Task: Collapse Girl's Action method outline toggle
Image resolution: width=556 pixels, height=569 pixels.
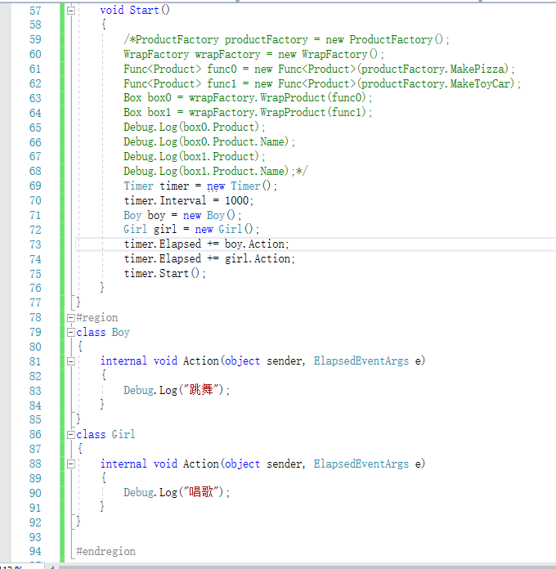Action: [71, 464]
